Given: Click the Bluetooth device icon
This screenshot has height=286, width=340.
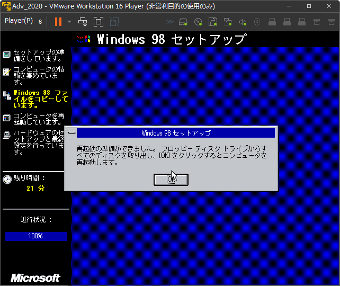Looking at the screenshot, I should click(257, 22).
